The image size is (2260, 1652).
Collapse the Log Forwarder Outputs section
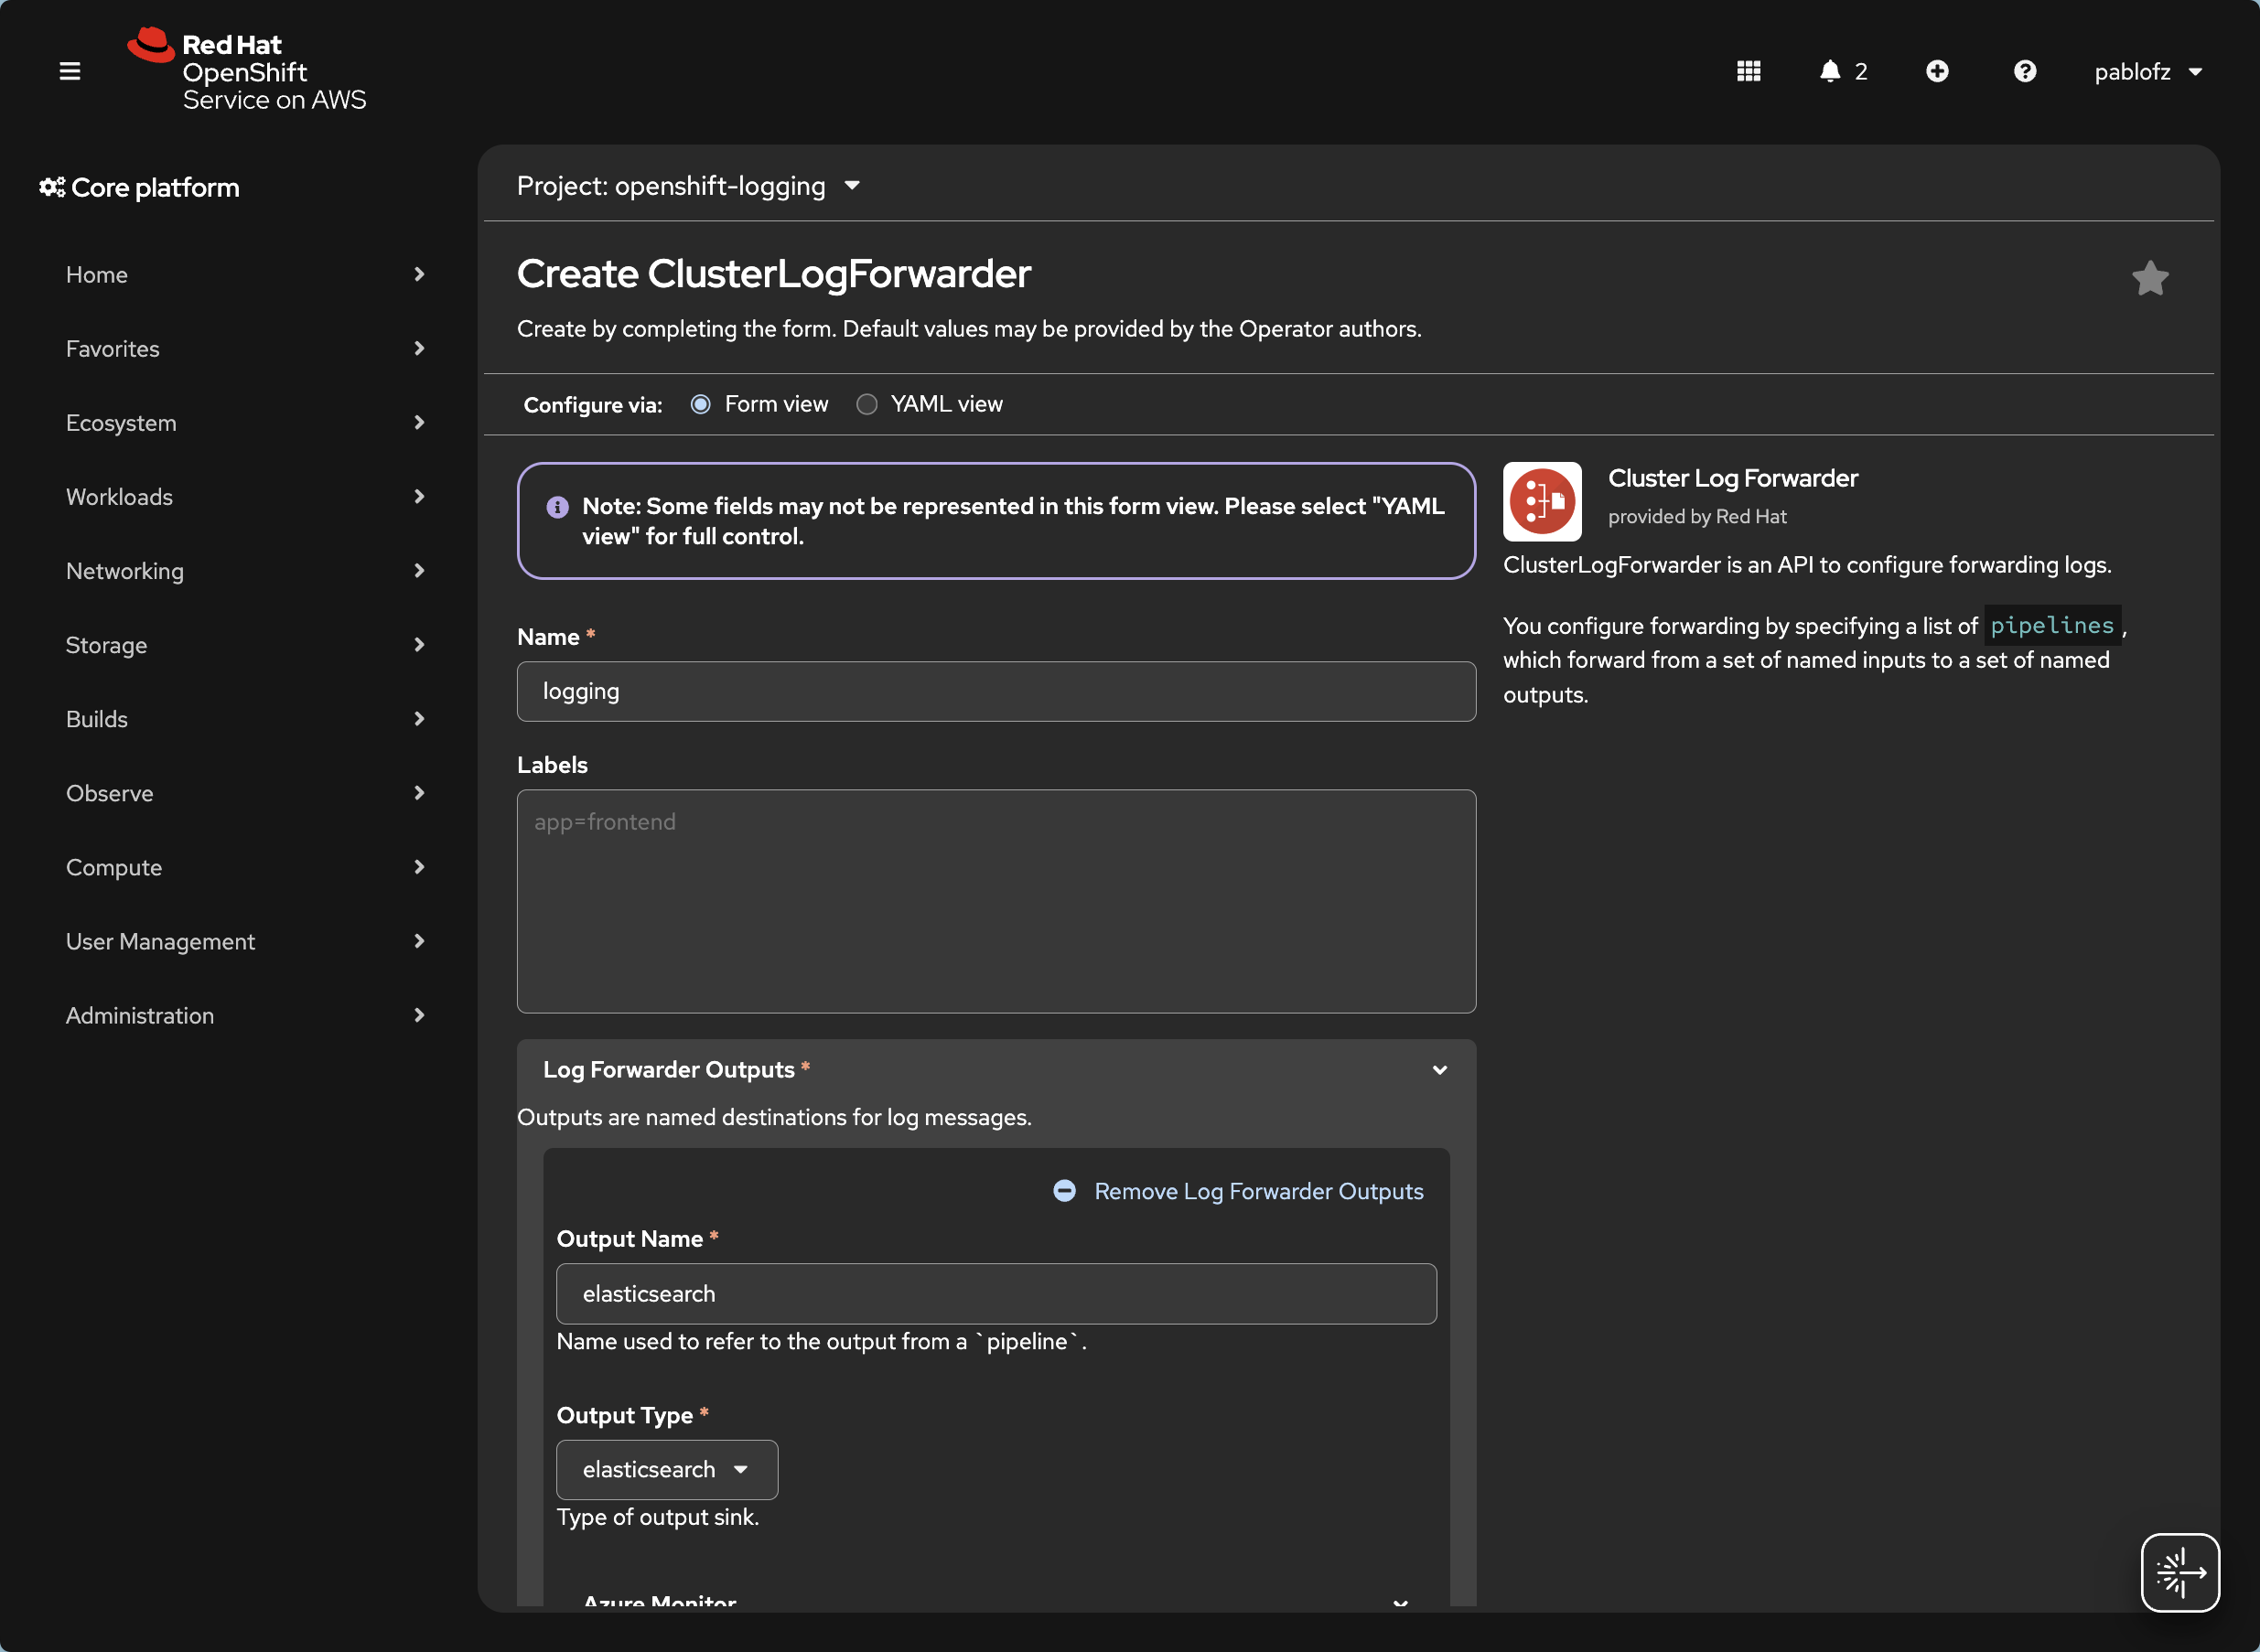click(x=1439, y=1070)
